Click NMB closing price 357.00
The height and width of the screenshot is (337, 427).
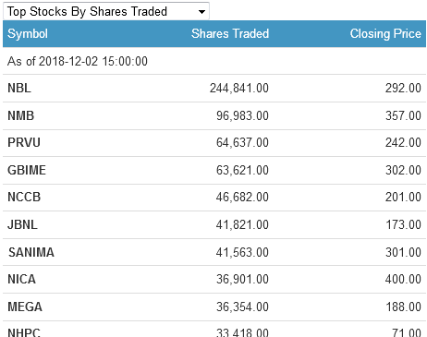(403, 115)
